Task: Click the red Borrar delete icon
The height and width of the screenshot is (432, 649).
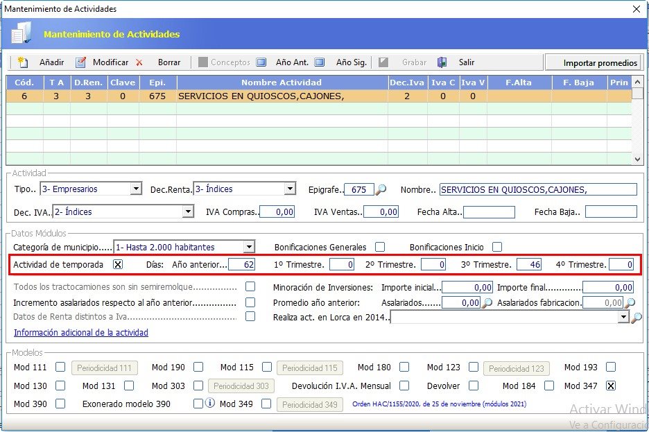Action: 139,62
